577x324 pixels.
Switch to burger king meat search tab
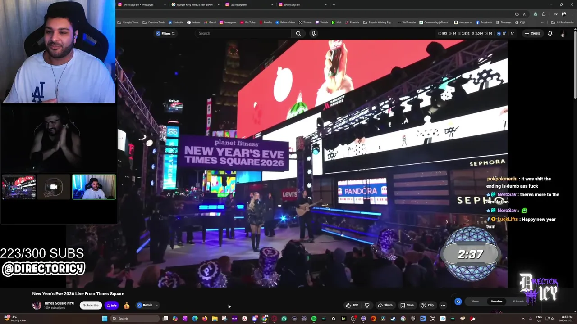(x=194, y=4)
